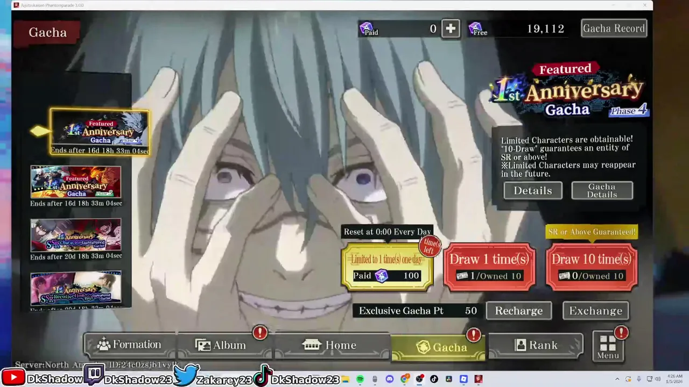This screenshot has width=689, height=387.
Task: Click the 1st Anniversary Gacha Phase 4 logo
Action: pos(570,90)
